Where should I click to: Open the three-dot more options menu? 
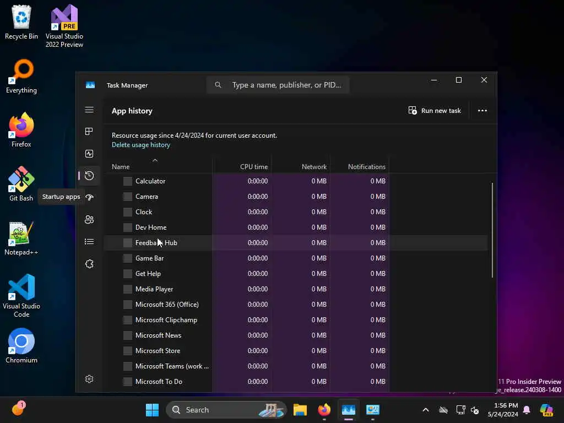pyautogui.click(x=482, y=111)
